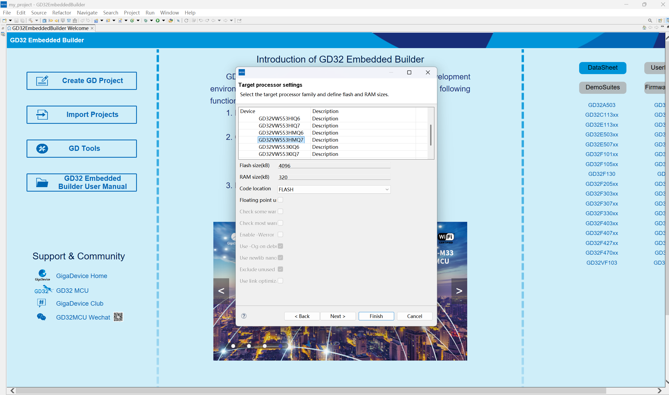The height and width of the screenshot is (395, 669).
Task: Click the sliders settings toolbar icon
Action: click(69, 20)
